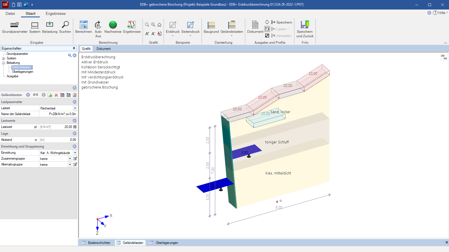The height and width of the screenshot is (252, 449).
Task: Switch to the Grafik view tab
Action: pyautogui.click(x=86, y=49)
